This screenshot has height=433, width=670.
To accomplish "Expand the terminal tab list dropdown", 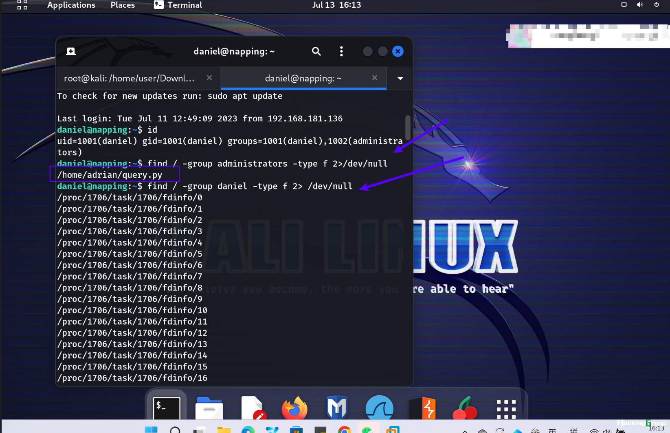I will (400, 78).
